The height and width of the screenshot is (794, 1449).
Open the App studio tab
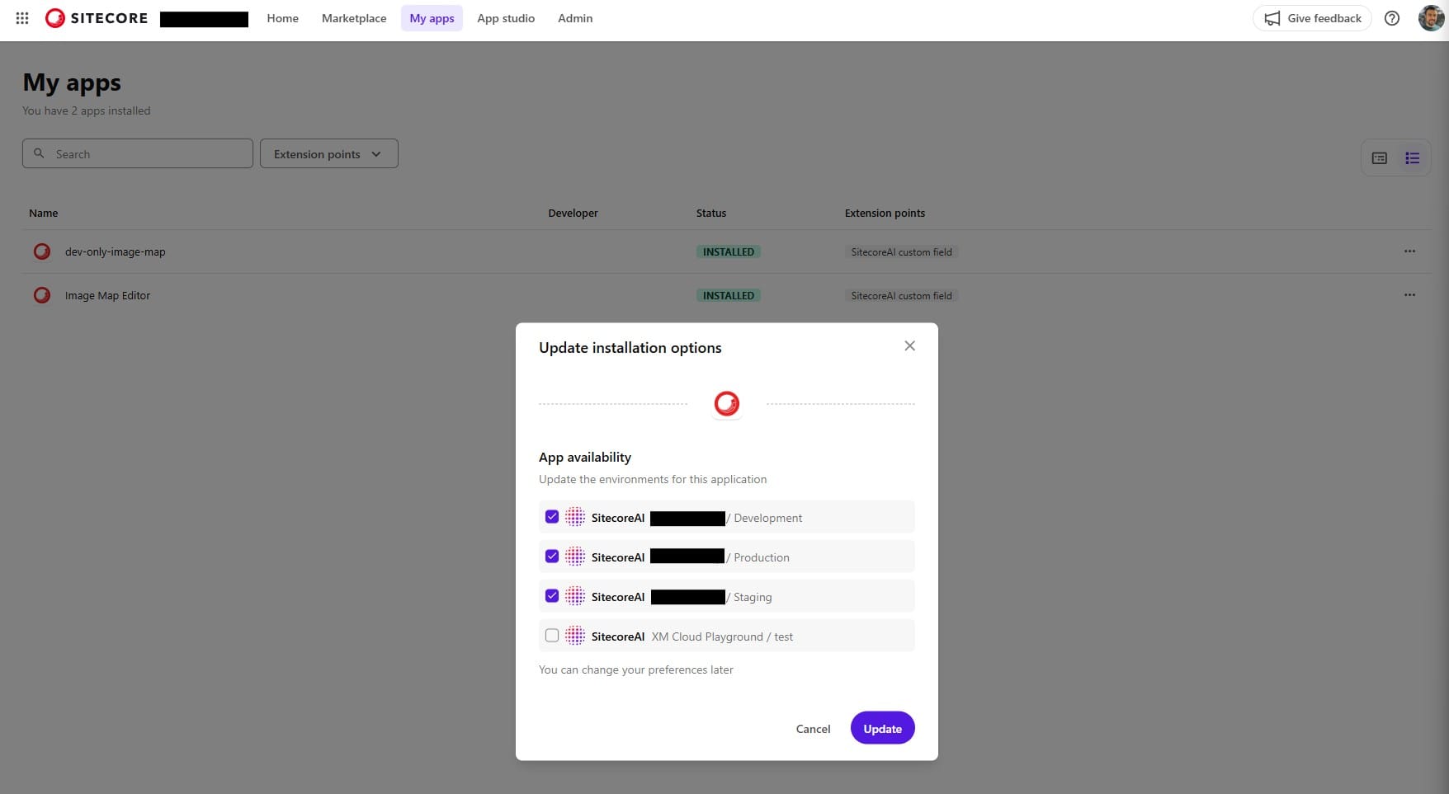pos(506,18)
